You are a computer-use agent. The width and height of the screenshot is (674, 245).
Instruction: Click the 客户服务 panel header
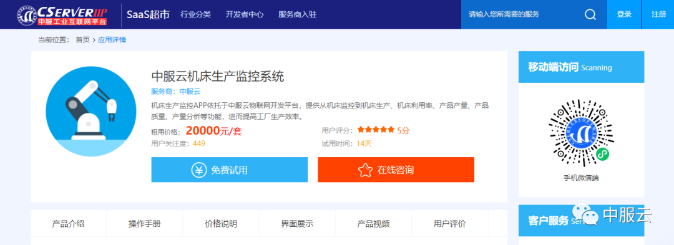[x=581, y=221]
